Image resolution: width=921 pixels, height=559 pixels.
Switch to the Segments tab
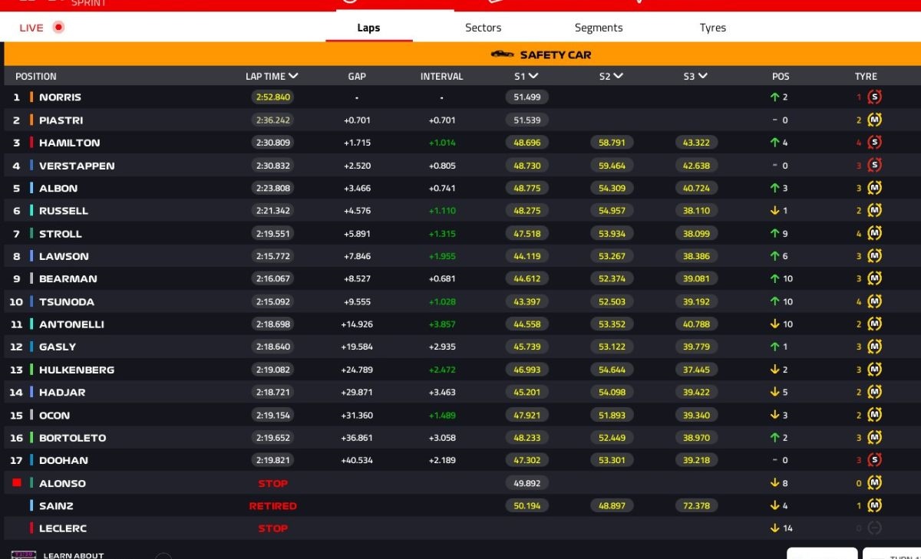coord(599,28)
